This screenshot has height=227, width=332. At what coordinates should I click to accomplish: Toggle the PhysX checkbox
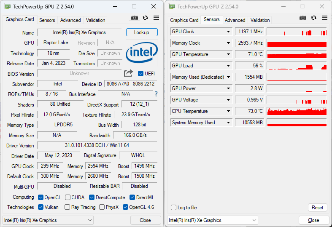(102, 207)
